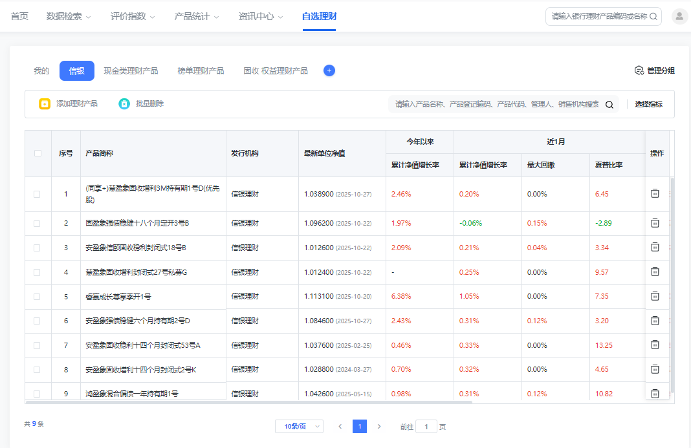Click the blue plus add-group icon
The height and width of the screenshot is (448, 691).
329,70
